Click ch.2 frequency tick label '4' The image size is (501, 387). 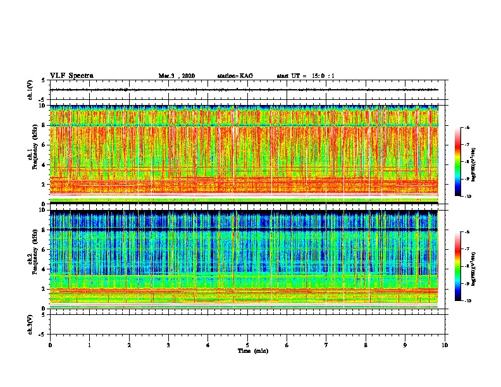pyautogui.click(x=44, y=269)
